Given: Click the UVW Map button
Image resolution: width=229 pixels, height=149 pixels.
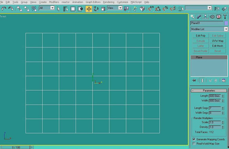Looking at the screenshot, I should 218,41.
